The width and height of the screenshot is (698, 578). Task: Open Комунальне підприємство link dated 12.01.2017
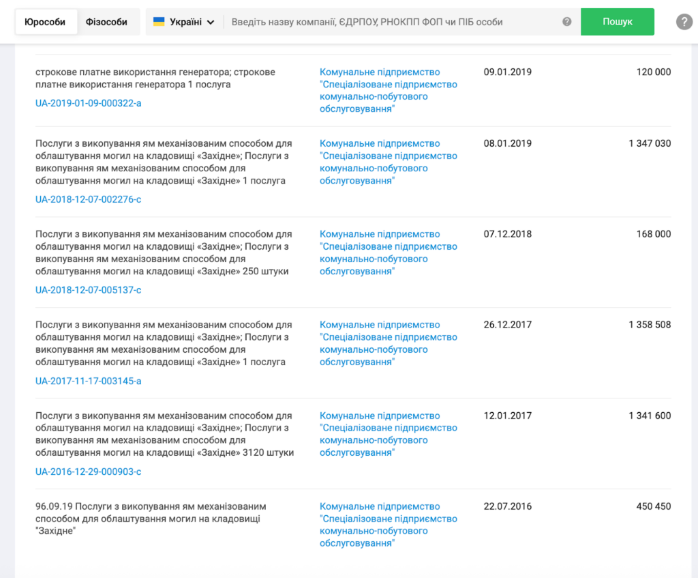click(x=388, y=434)
